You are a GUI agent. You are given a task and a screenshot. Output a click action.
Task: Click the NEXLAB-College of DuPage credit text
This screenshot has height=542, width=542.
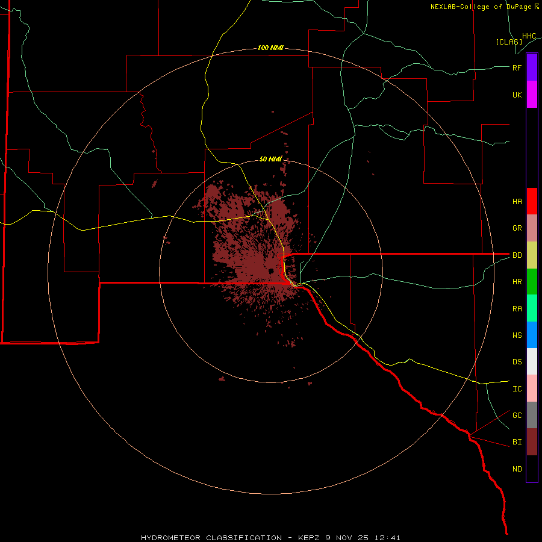click(485, 7)
